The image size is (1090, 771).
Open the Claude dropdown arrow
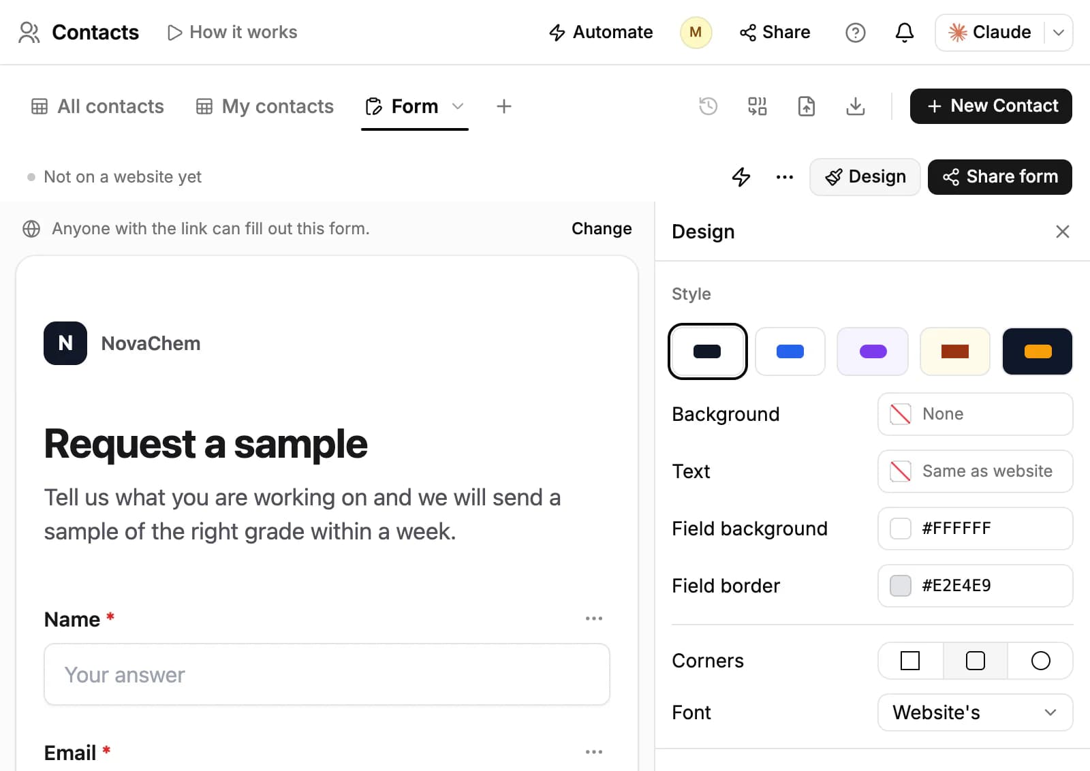pos(1059,33)
